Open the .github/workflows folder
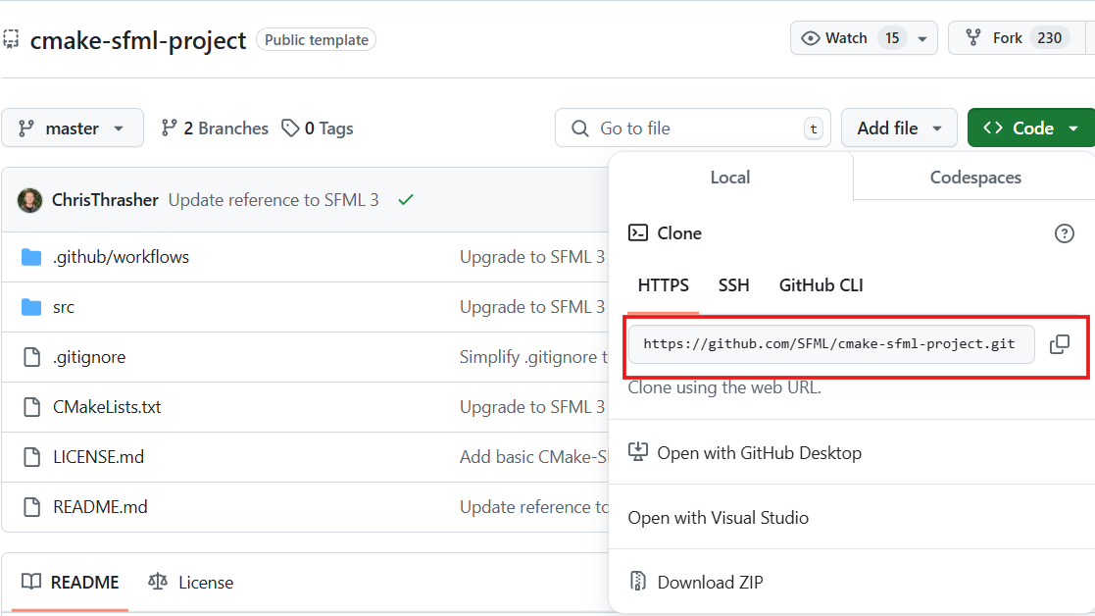Image resolution: width=1095 pixels, height=616 pixels. pyautogui.click(x=121, y=257)
